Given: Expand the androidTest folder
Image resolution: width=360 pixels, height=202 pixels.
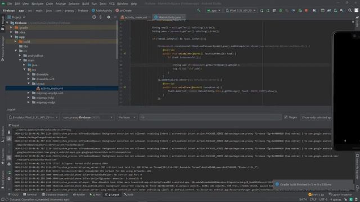Looking at the screenshot, I should 20,56.
